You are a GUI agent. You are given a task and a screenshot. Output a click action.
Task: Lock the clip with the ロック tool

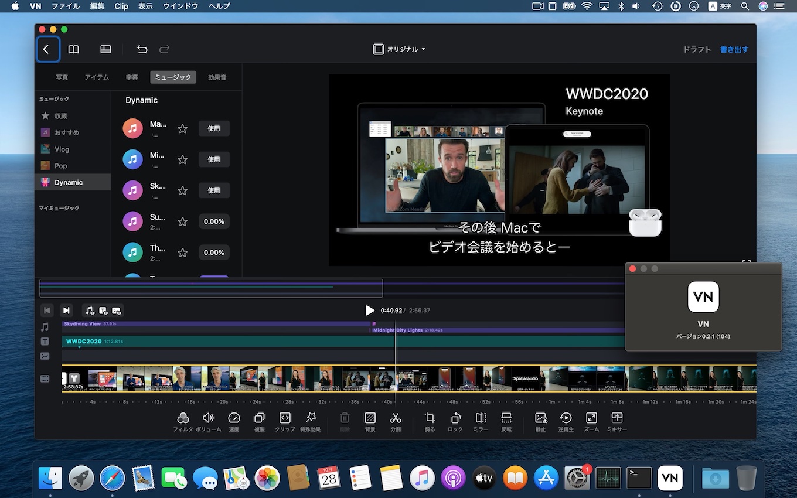(455, 421)
